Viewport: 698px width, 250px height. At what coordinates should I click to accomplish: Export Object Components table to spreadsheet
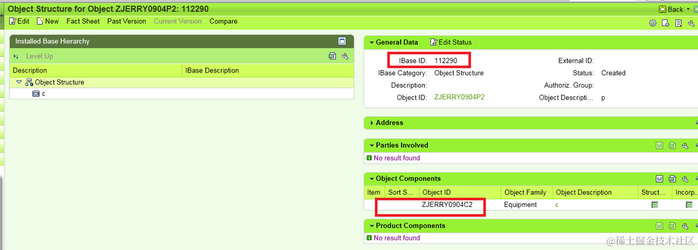click(x=672, y=179)
